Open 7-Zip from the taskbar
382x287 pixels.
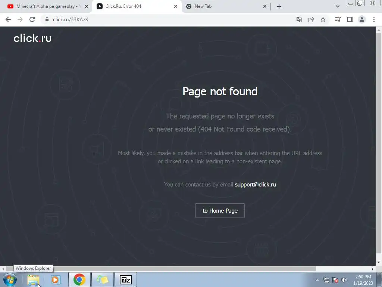(126, 280)
